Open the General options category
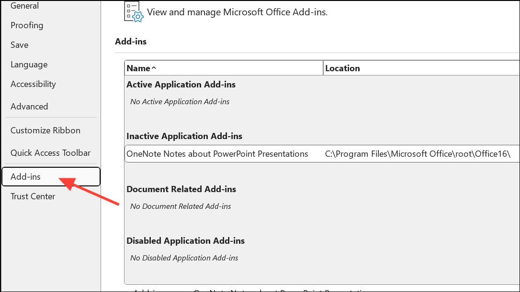The height and width of the screenshot is (292, 520). click(25, 6)
